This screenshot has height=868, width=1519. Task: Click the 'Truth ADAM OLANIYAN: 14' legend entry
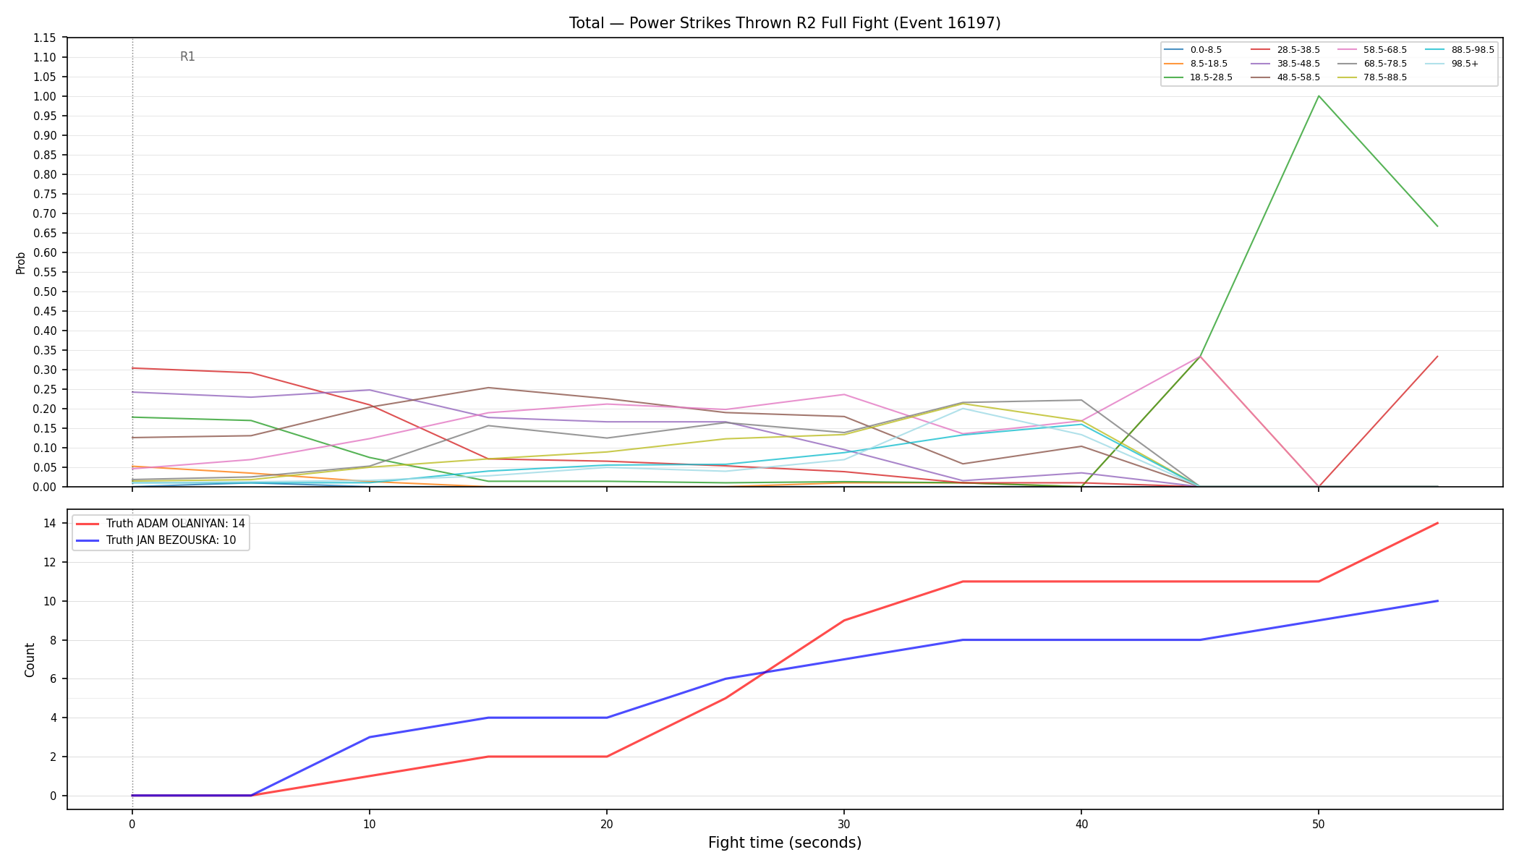pyautogui.click(x=161, y=524)
